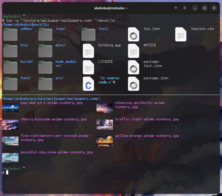This screenshot has width=222, height=196.
Task: Click the cherry-blossom scenery thumbnail
Action: click(x=10, y=125)
